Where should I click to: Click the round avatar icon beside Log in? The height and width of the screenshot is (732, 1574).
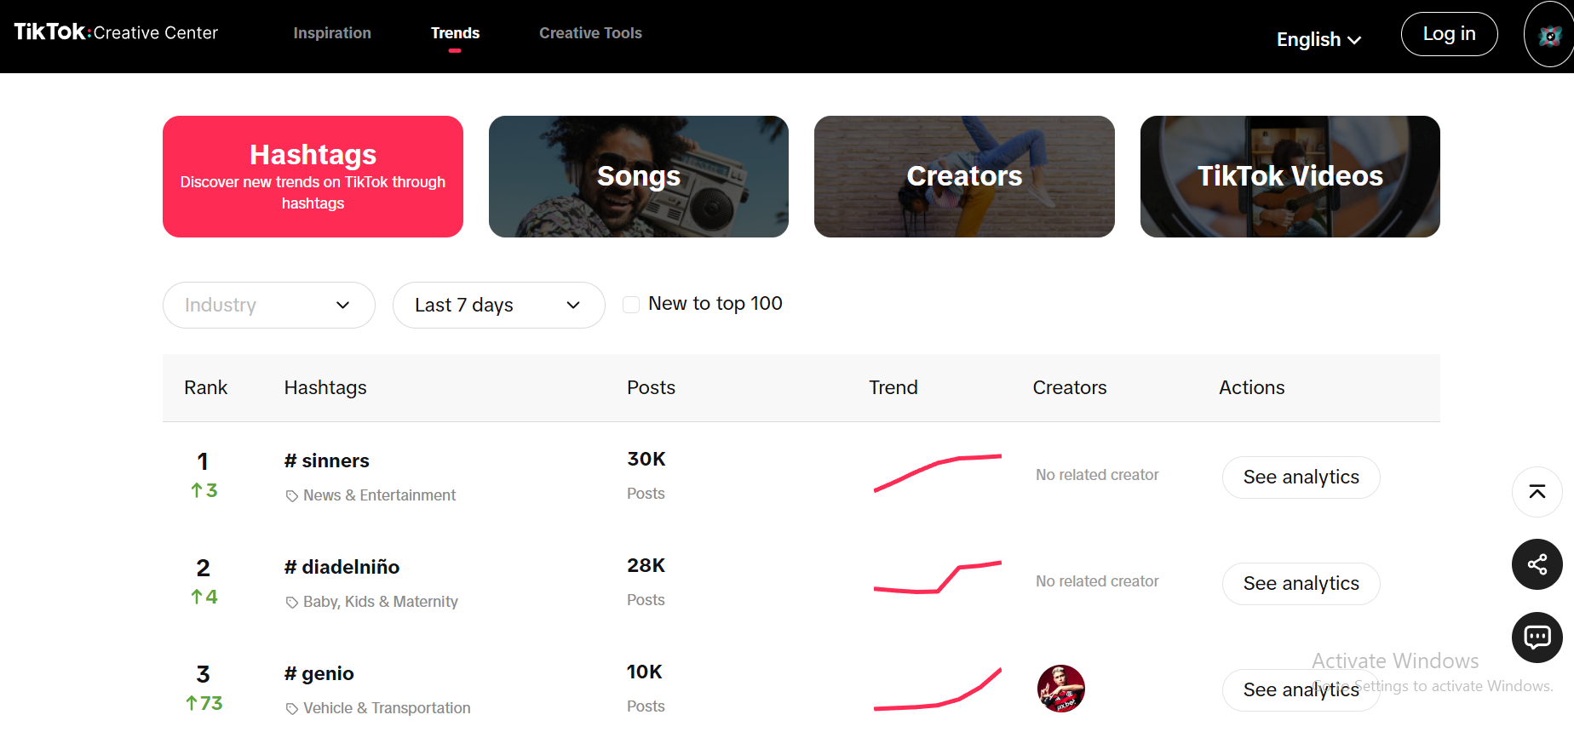click(x=1549, y=35)
